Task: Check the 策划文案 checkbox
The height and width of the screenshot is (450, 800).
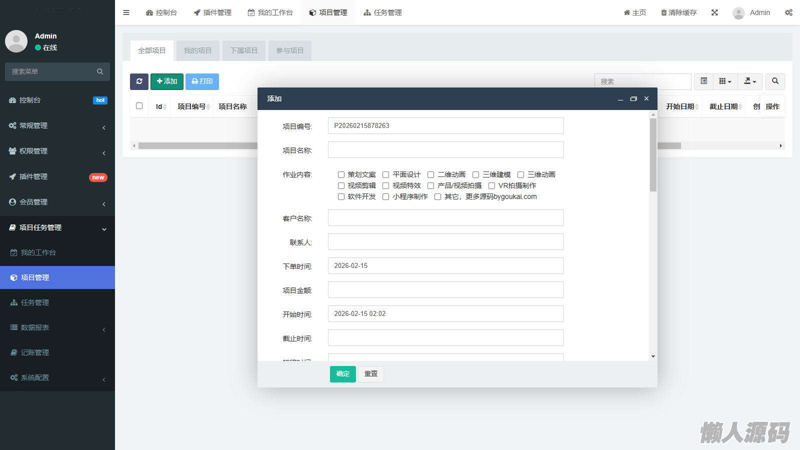Action: pos(341,174)
